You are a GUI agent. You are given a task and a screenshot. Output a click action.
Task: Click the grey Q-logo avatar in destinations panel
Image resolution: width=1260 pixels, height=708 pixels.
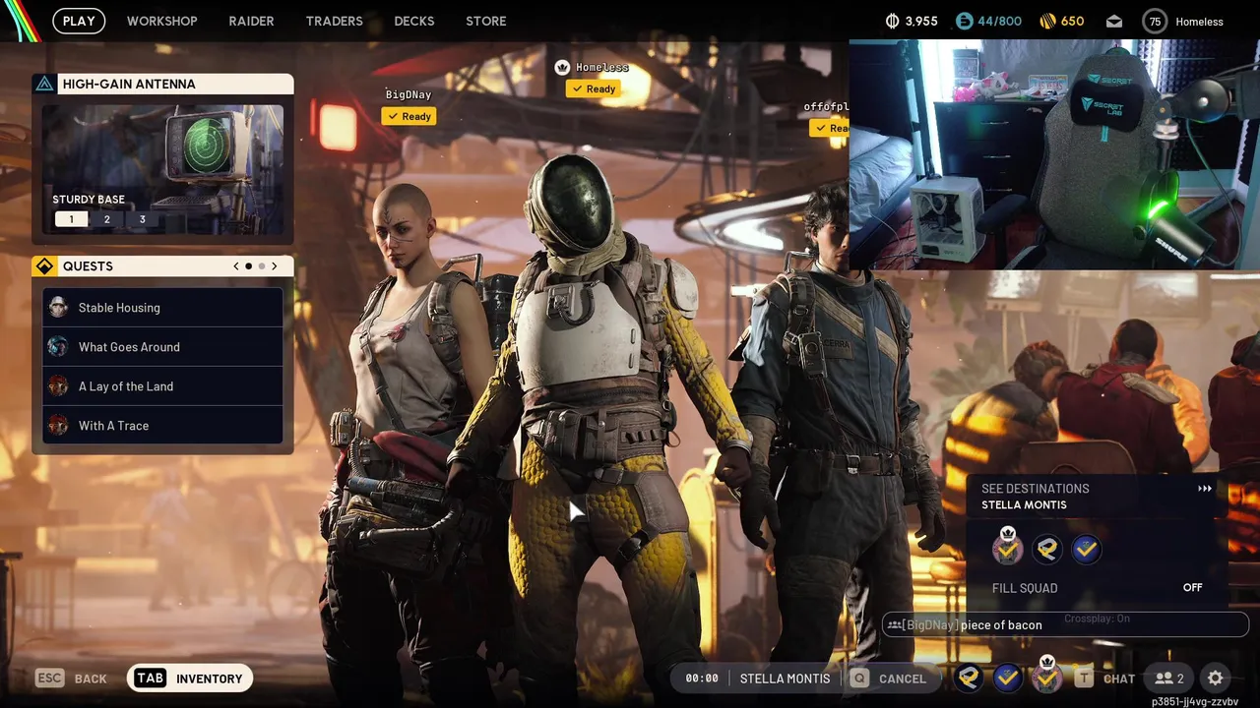1047,550
